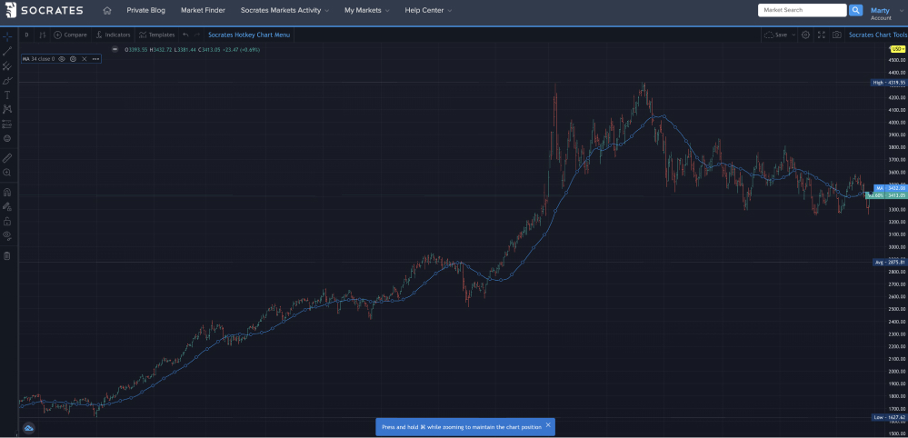The height and width of the screenshot is (438, 908).
Task: Click the closing value C3413.05 in legend
Action: (x=208, y=50)
